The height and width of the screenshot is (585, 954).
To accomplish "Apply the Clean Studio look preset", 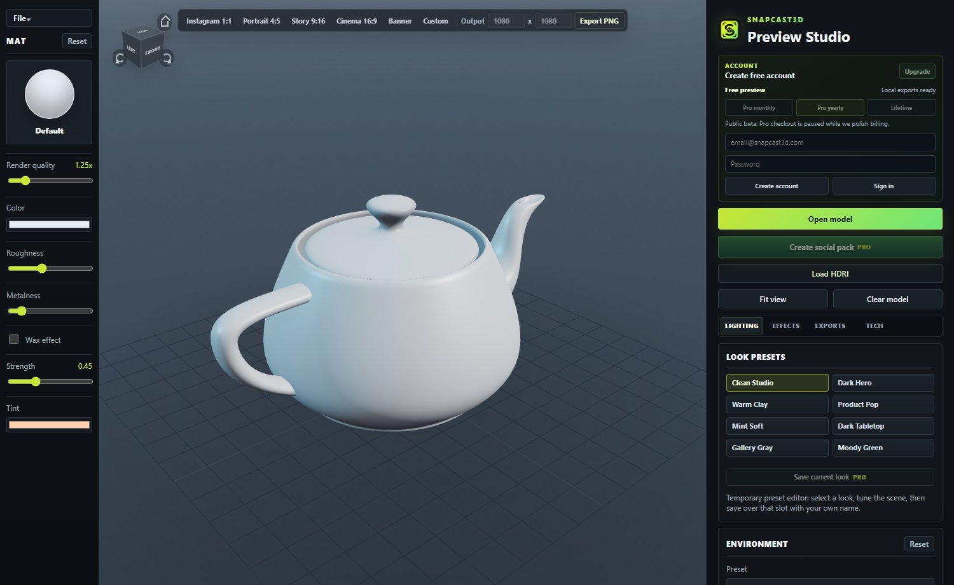I will [x=777, y=383].
